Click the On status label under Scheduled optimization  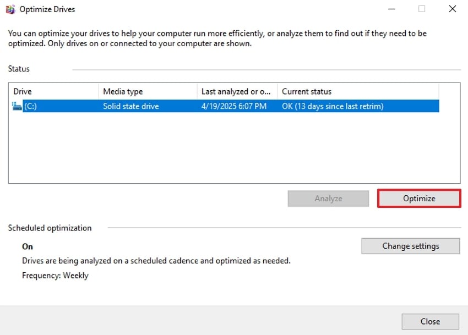tap(28, 246)
